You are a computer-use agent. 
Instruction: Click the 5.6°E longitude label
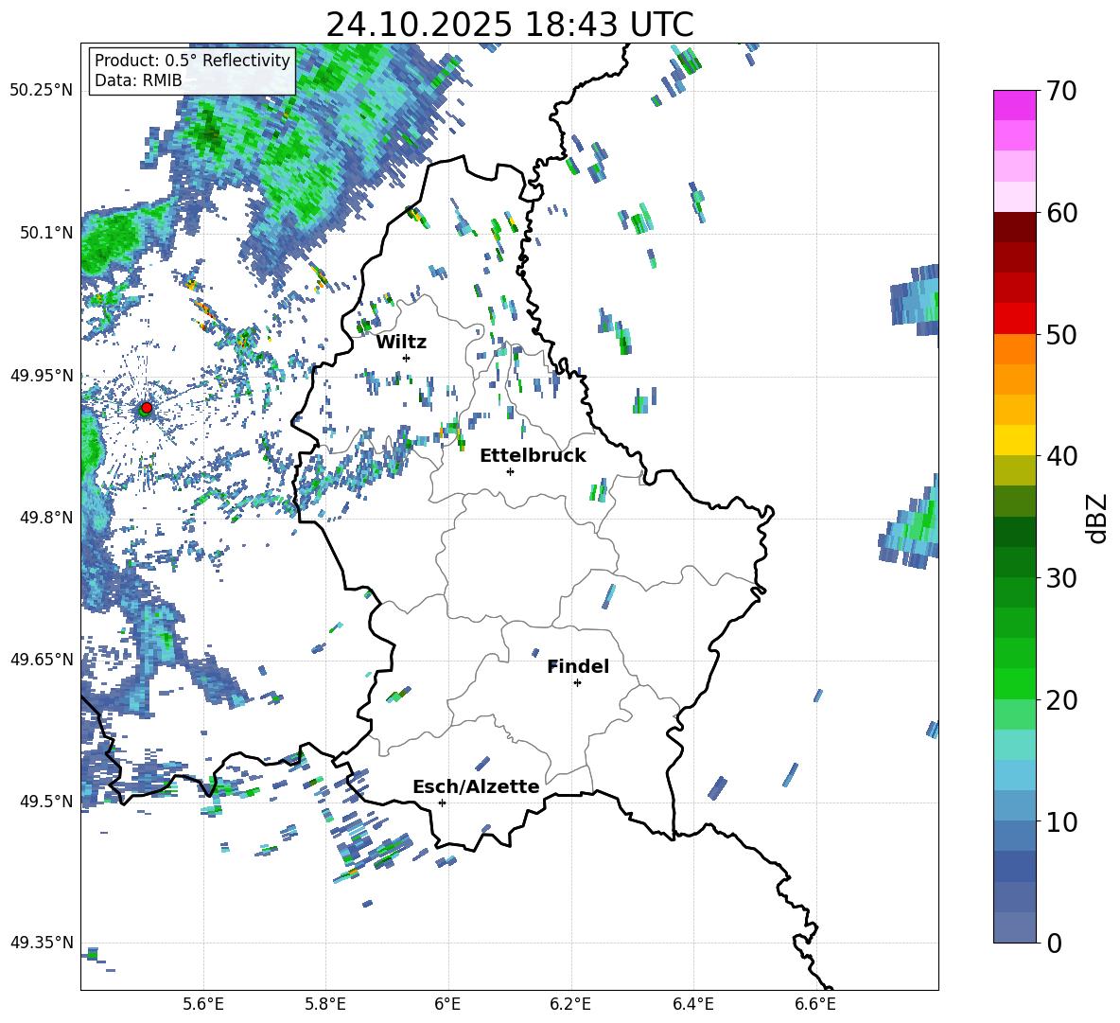[202, 1004]
